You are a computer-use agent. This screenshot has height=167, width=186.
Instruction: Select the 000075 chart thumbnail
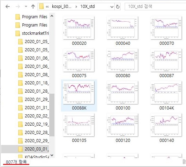[79, 60]
